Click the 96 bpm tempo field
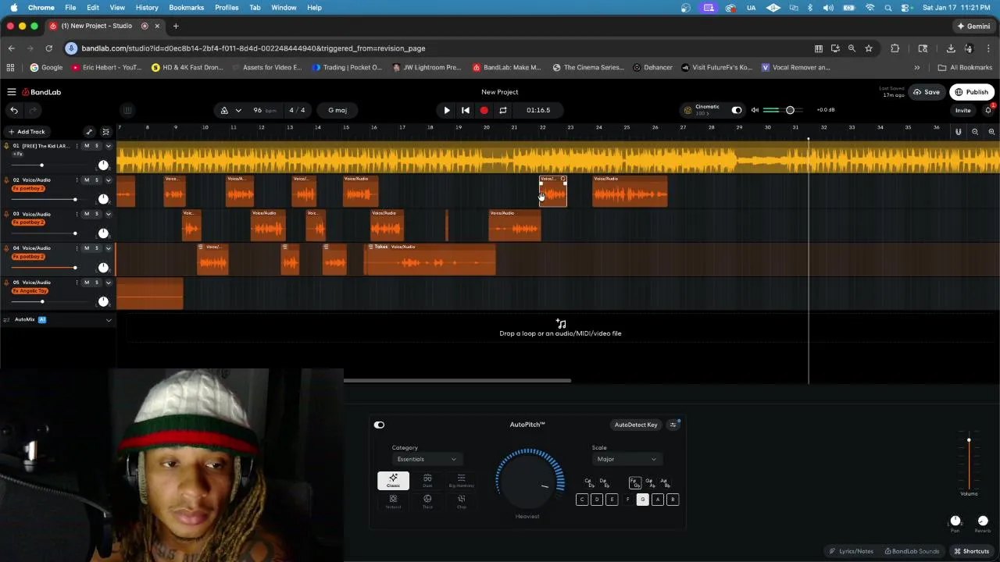This screenshot has width=1000, height=562. (264, 110)
